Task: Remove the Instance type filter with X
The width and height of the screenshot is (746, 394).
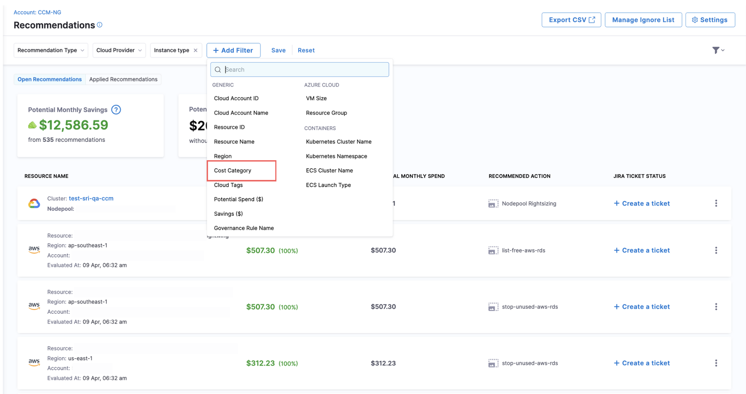Action: coord(195,50)
